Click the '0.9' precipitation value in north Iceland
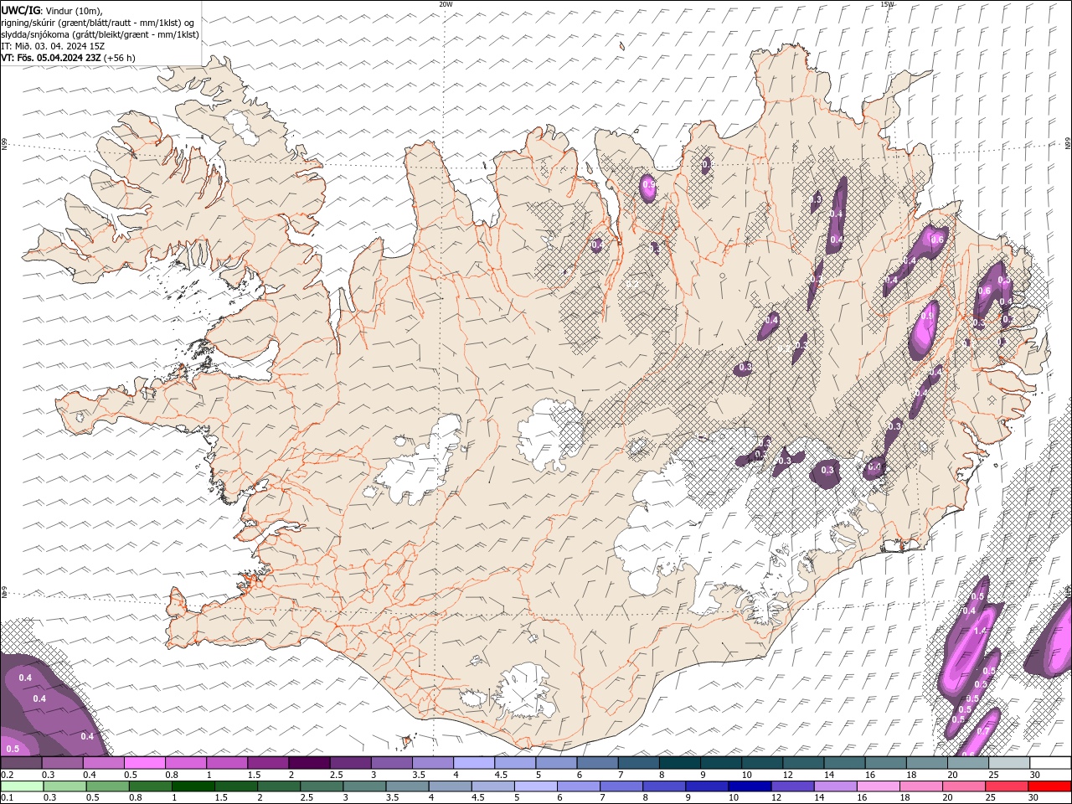Image resolution: width=1072 pixels, height=804 pixels. click(x=648, y=184)
